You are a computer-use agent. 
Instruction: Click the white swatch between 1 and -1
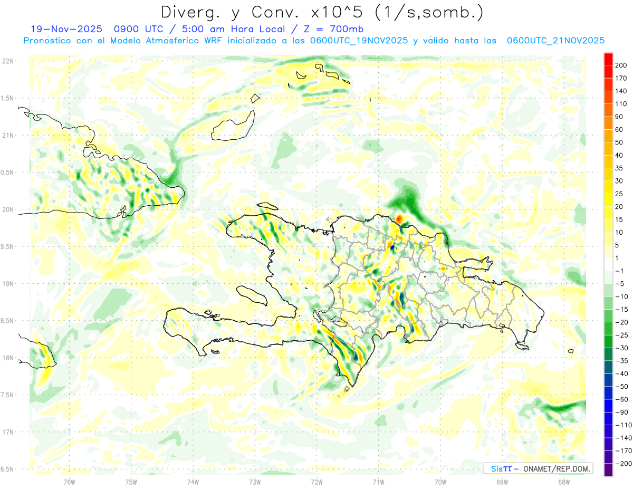pyautogui.click(x=608, y=264)
